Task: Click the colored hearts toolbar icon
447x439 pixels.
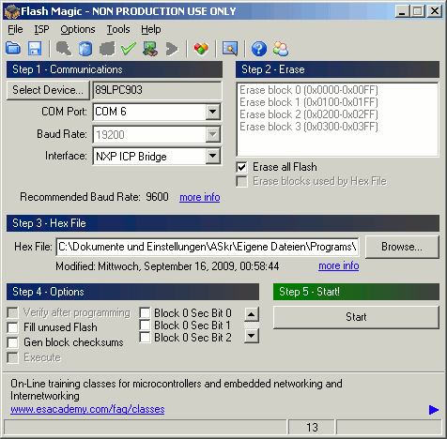Action: (x=201, y=49)
